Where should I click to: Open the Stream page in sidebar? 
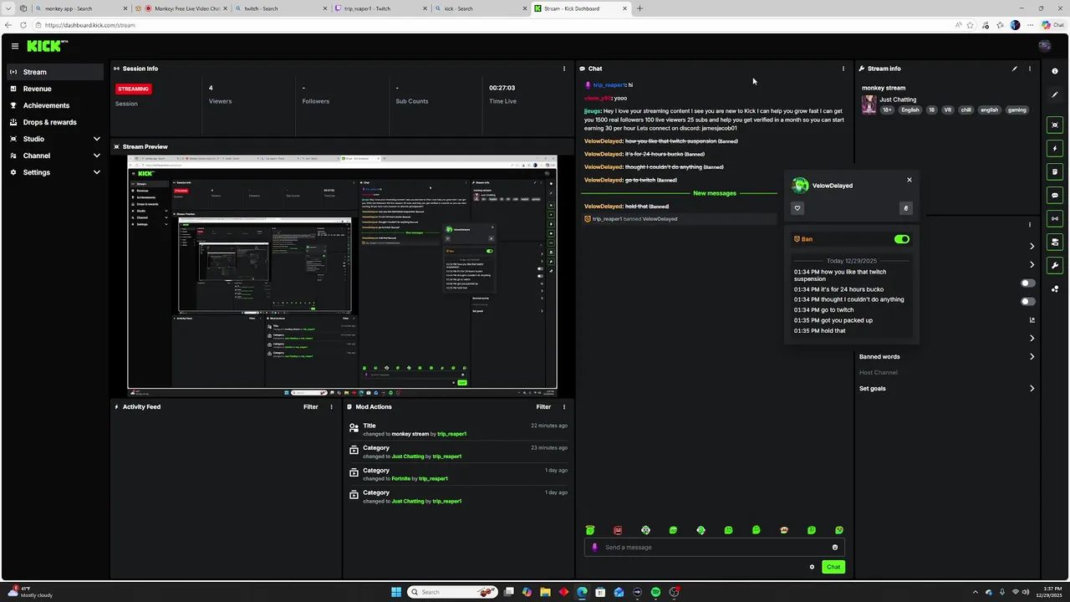coord(55,72)
